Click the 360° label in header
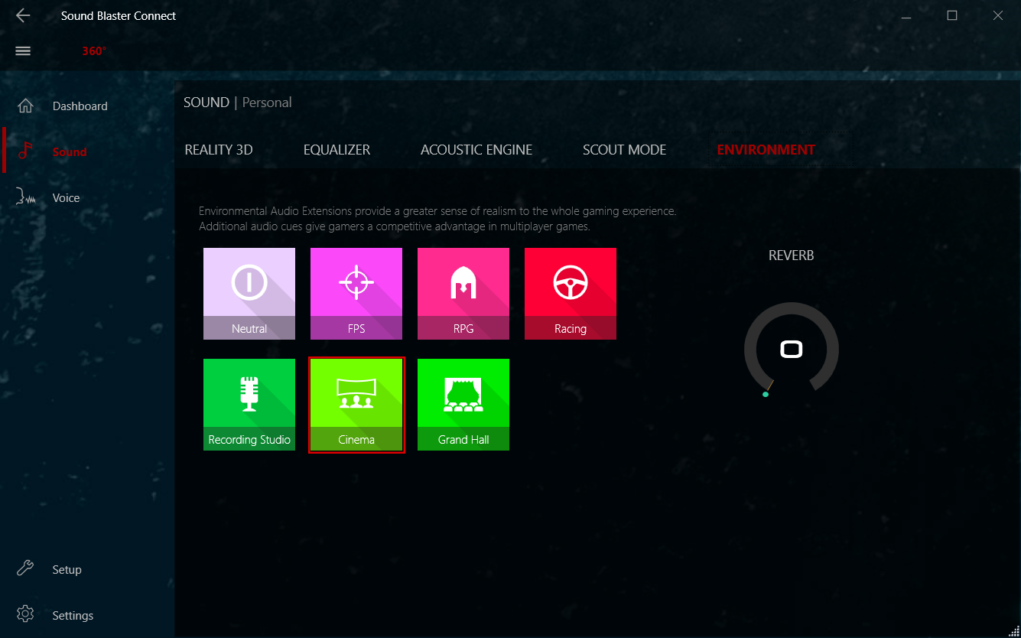Viewport: 1021px width, 638px height. tap(94, 51)
